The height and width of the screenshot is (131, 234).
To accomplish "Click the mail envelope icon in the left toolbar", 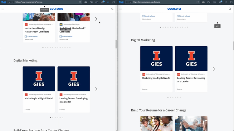I will (97, 2).
